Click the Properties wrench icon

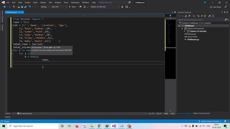pyautogui.click(x=209, y=16)
